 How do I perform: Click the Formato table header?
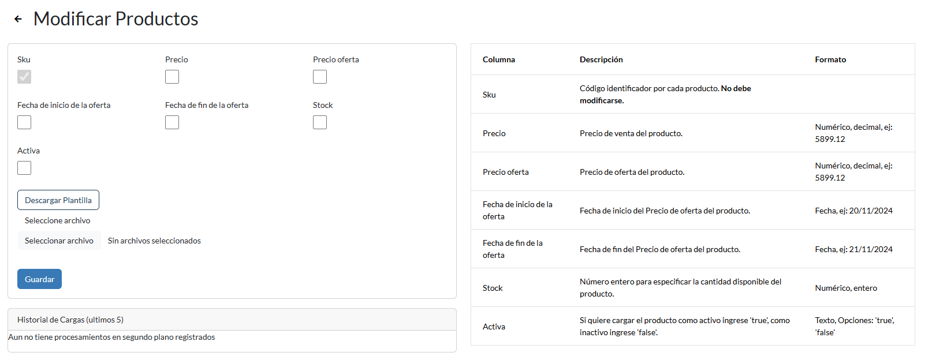[x=830, y=59]
